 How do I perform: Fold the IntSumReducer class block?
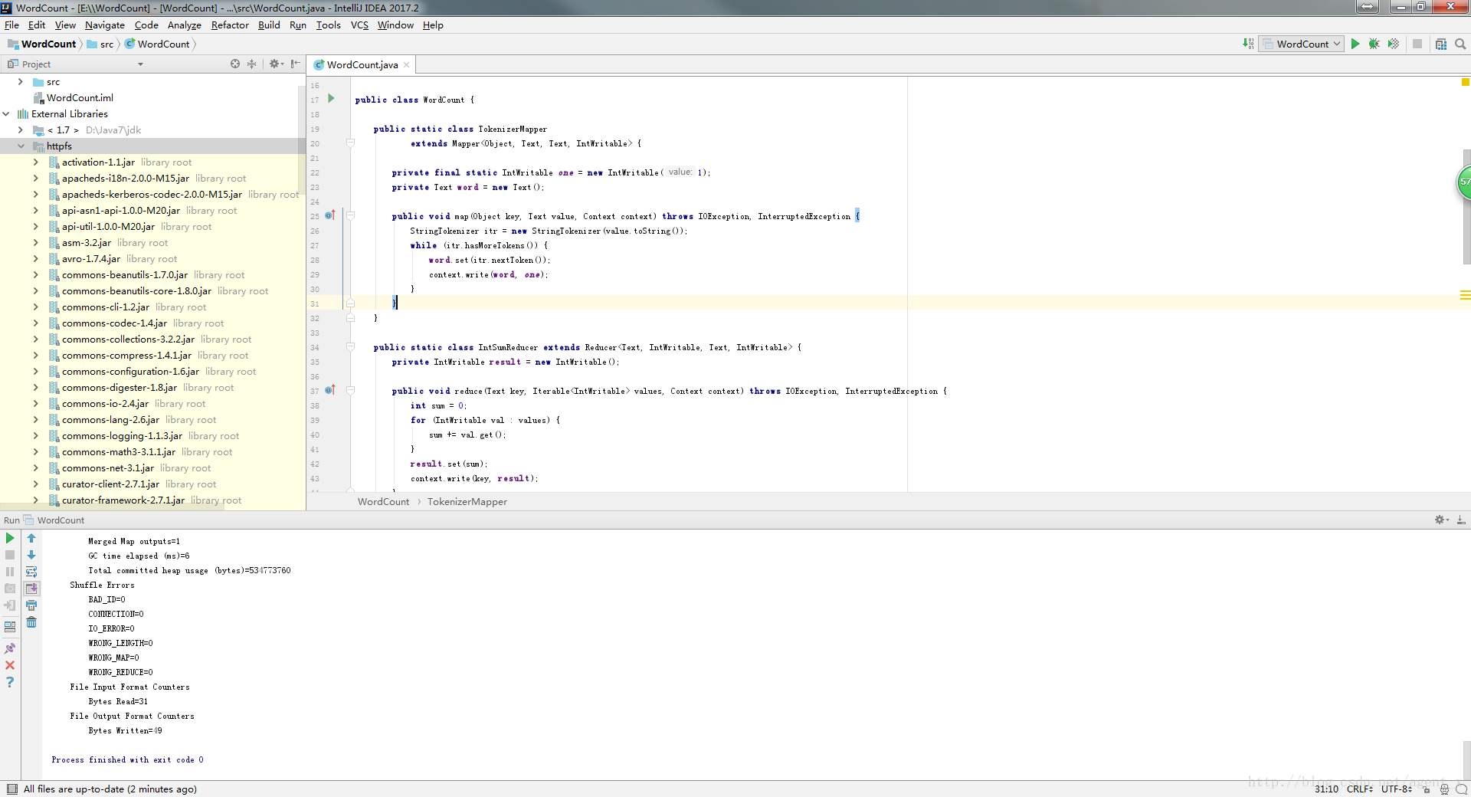[350, 346]
